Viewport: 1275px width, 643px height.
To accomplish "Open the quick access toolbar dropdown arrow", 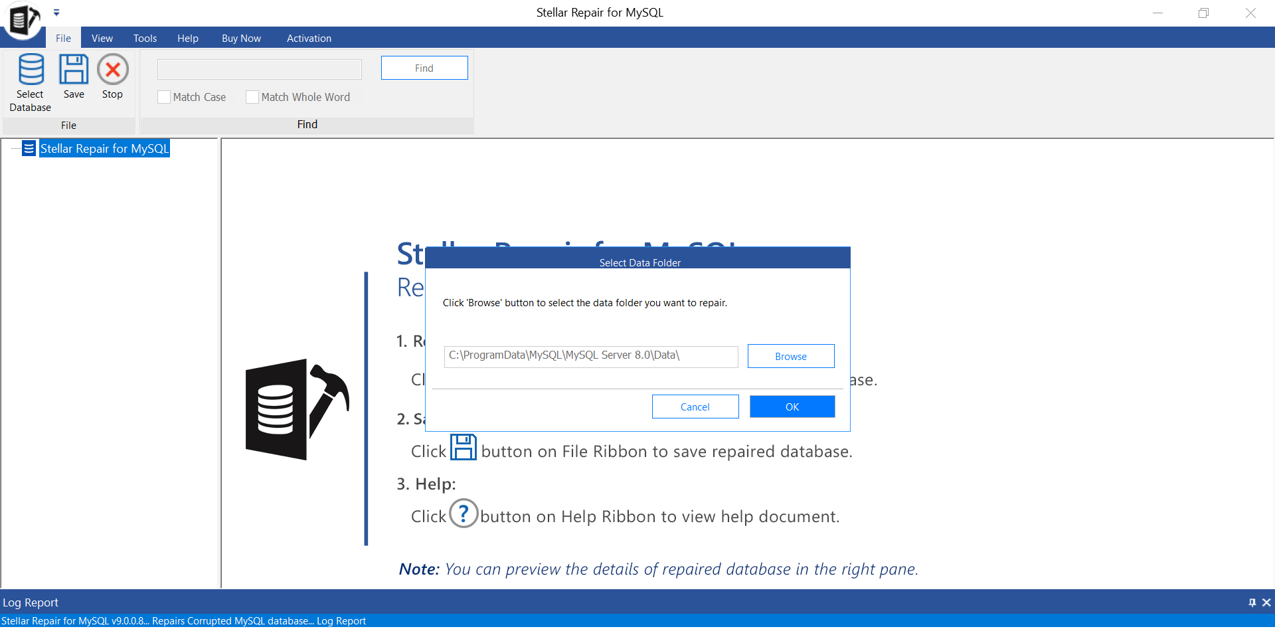I will point(56,13).
